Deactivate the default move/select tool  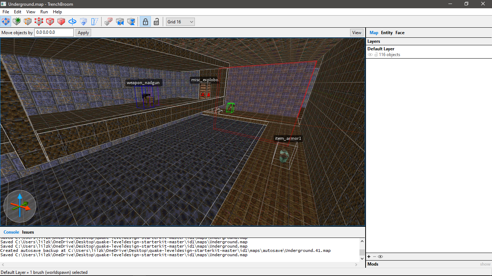click(x=5, y=22)
